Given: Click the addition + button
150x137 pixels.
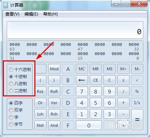Looking at the screenshot, I should [x=123, y=125].
